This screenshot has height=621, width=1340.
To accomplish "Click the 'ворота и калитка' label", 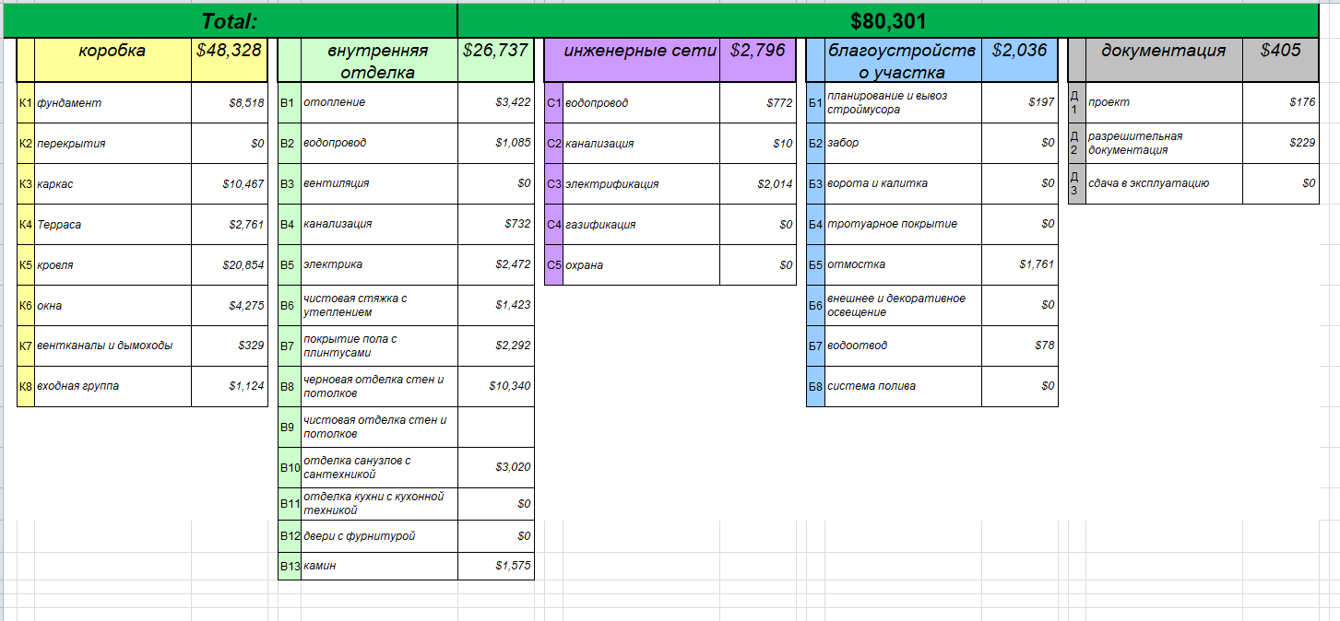I will pyautogui.click(x=903, y=184).
